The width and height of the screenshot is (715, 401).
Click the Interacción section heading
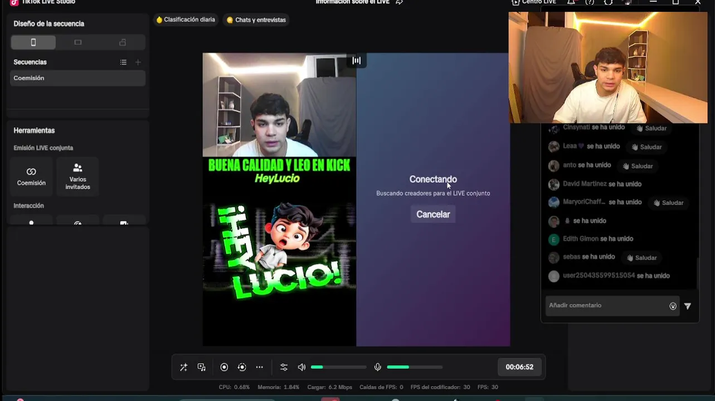coord(28,206)
